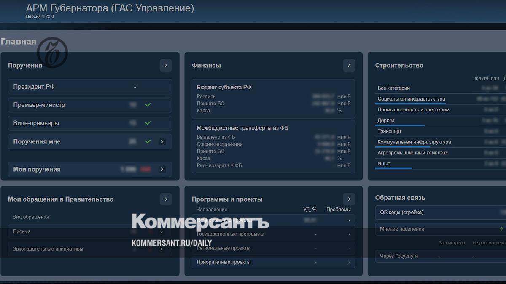Click the Коммерсантъ round logo watermark
The height and width of the screenshot is (284, 506).
(x=52, y=53)
